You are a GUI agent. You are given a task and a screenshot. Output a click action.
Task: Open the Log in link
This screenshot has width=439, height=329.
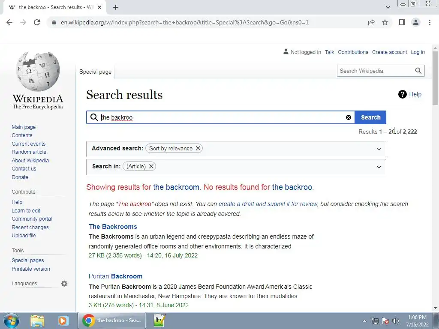click(x=418, y=52)
